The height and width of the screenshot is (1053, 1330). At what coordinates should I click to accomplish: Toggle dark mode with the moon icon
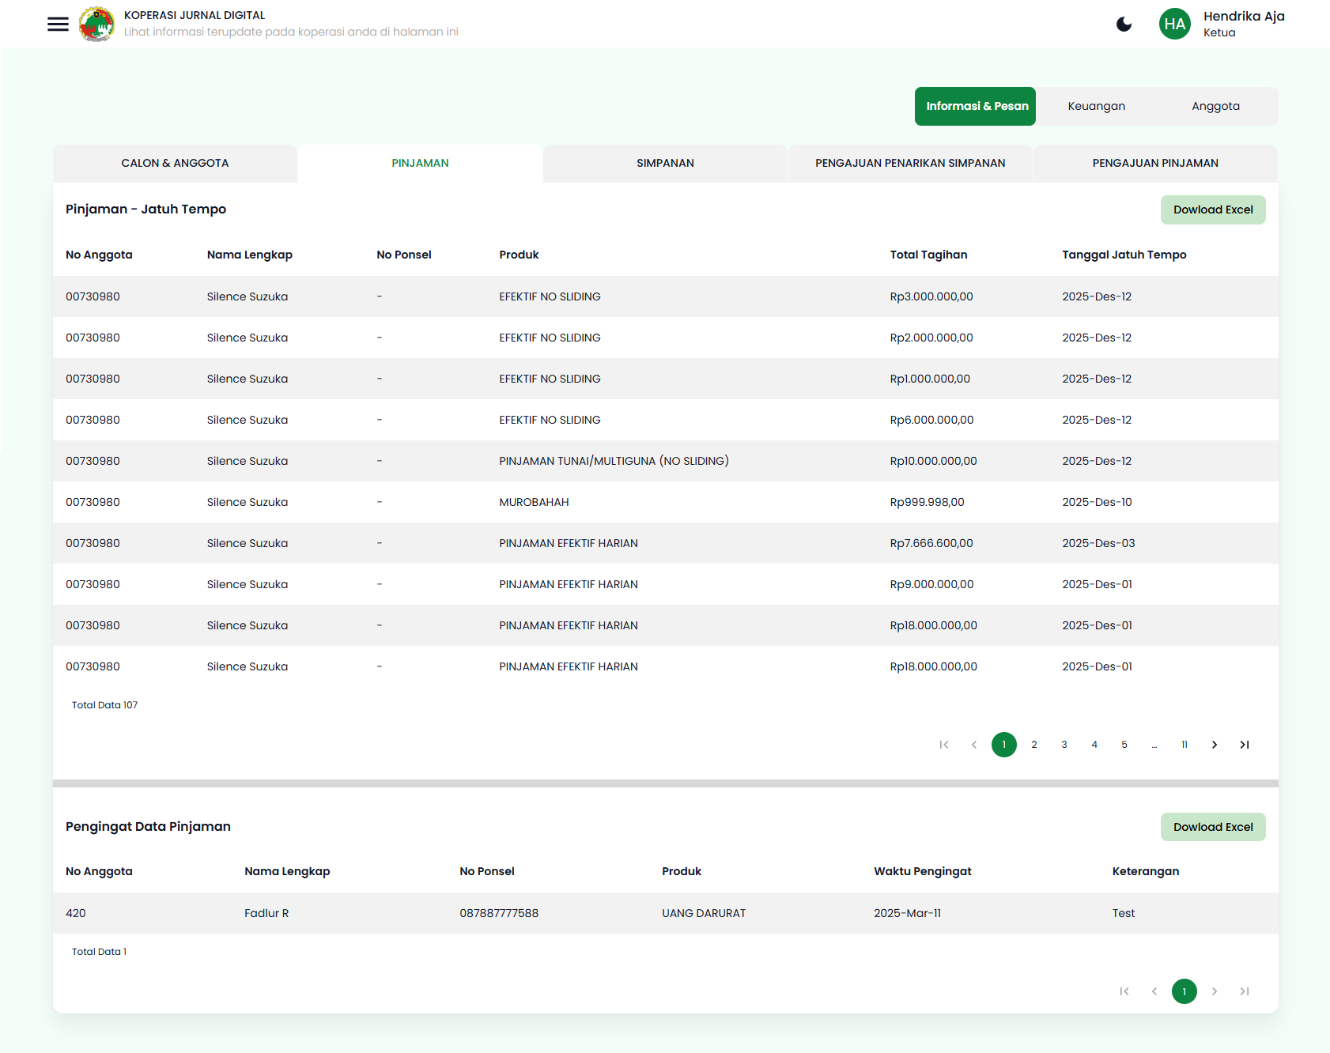click(x=1124, y=24)
